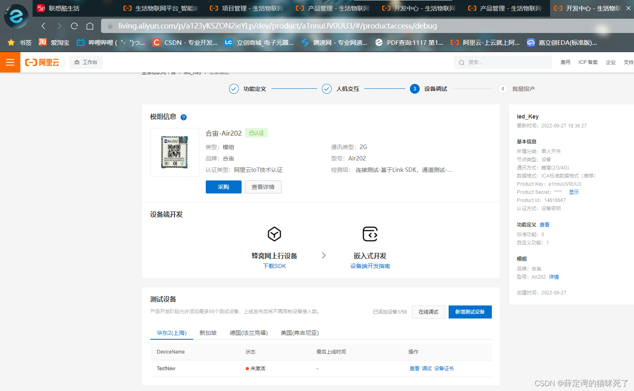Click the 嵌入式开发 code icon
The height and width of the screenshot is (391, 634).
(x=370, y=234)
